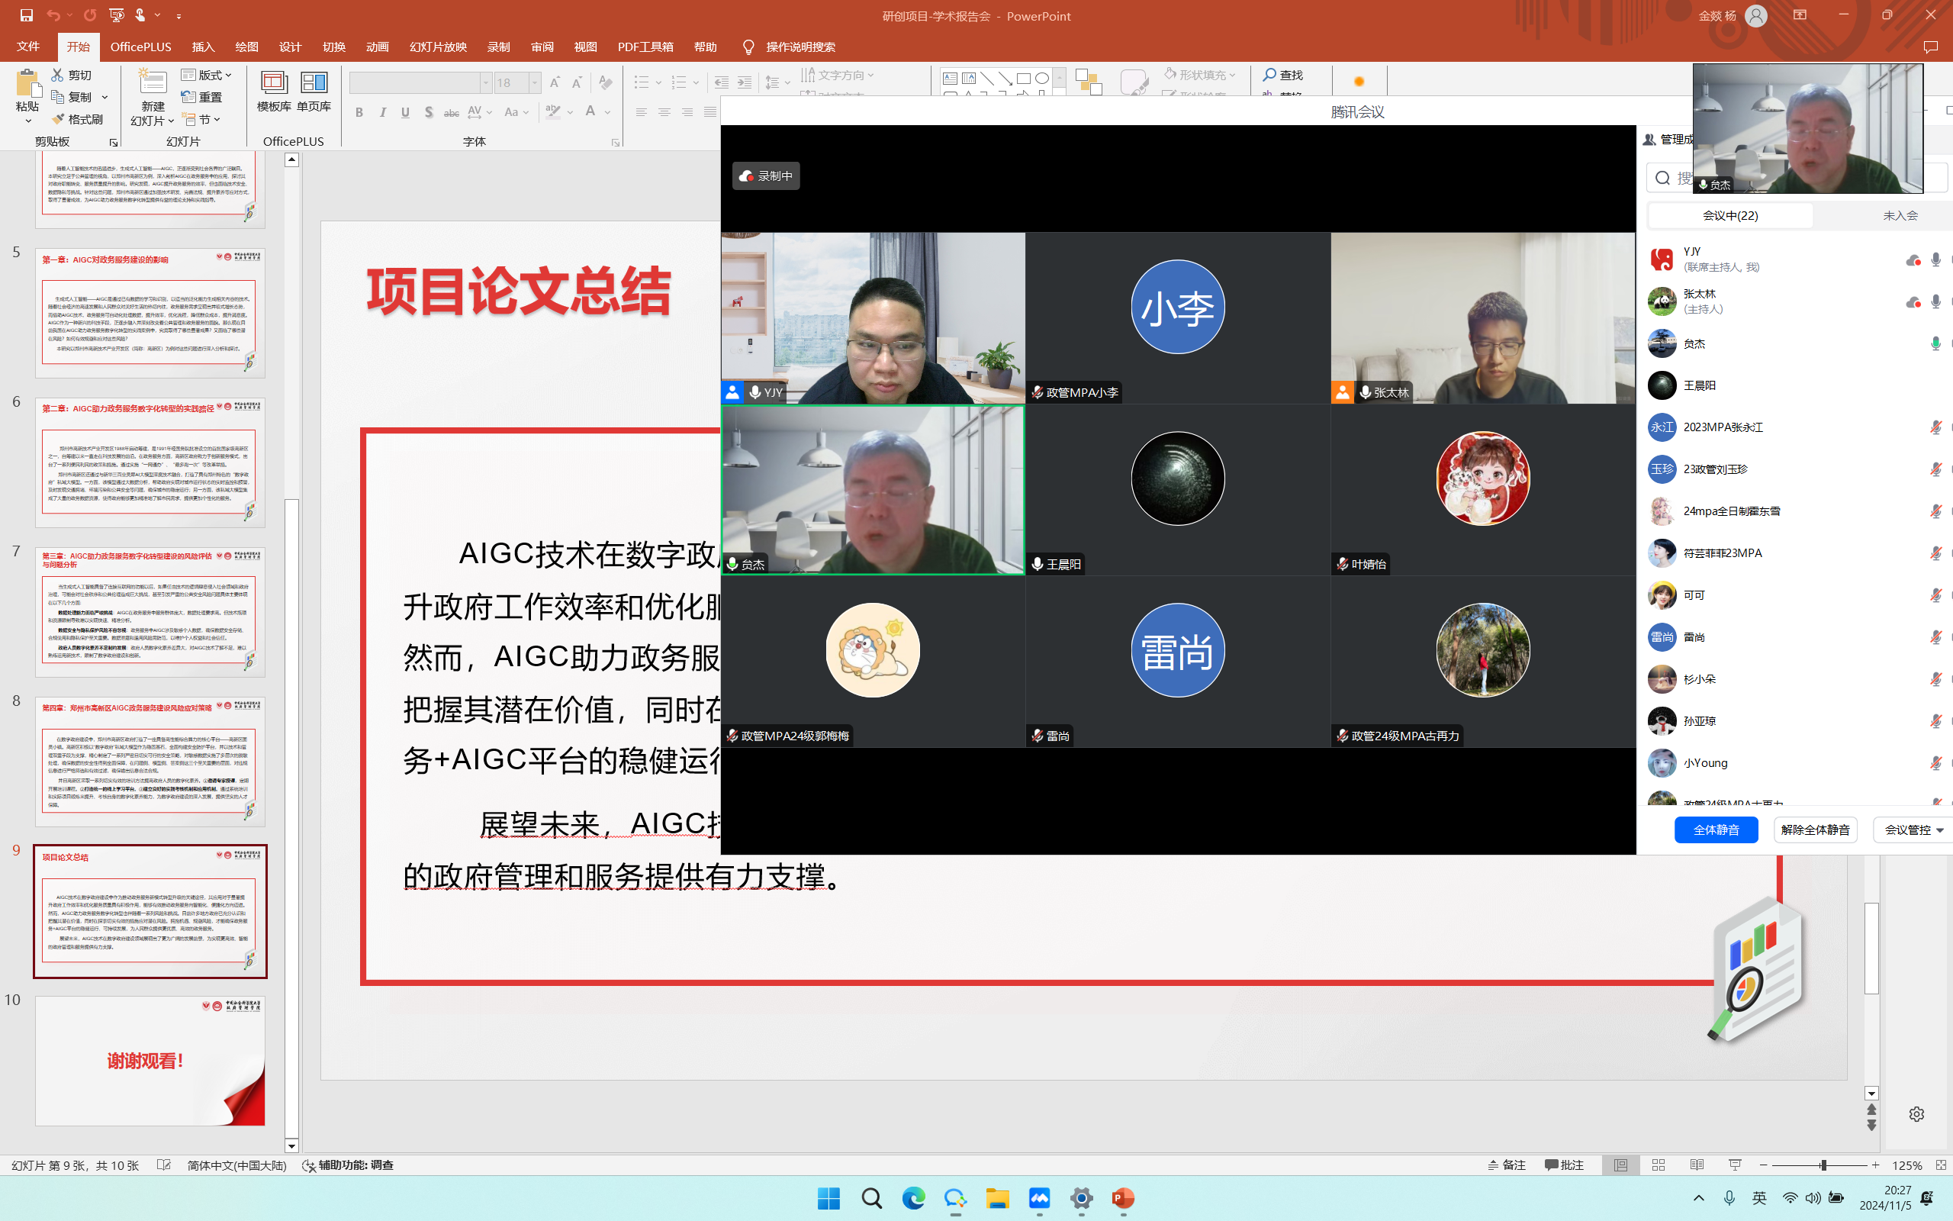Viewport: 1953px width, 1221px height.
Task: Click the Undo icon
Action: point(53,15)
